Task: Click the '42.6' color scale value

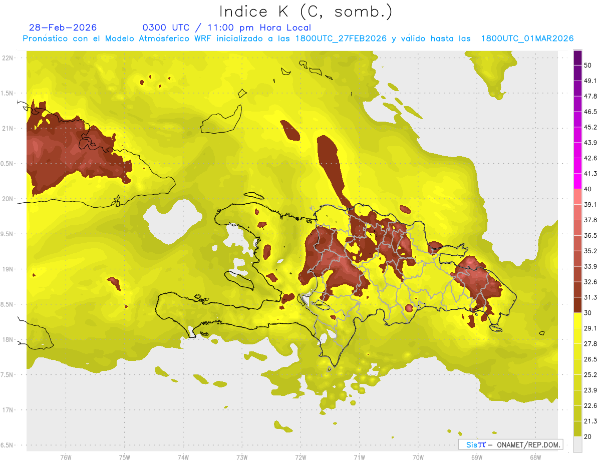Action: tap(590, 158)
